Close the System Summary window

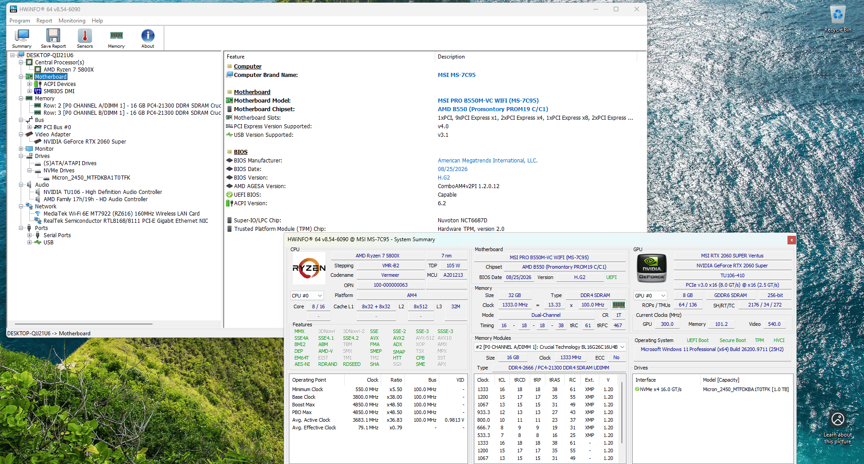click(x=792, y=240)
